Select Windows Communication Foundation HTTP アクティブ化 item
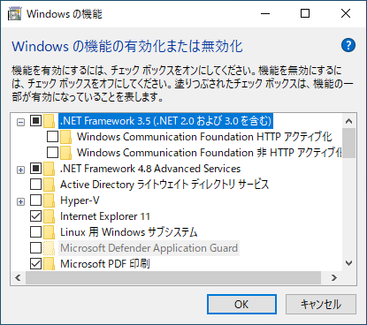367x325 pixels. click(204, 137)
